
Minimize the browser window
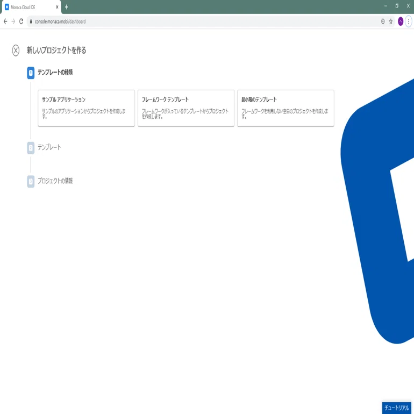(x=386, y=6)
